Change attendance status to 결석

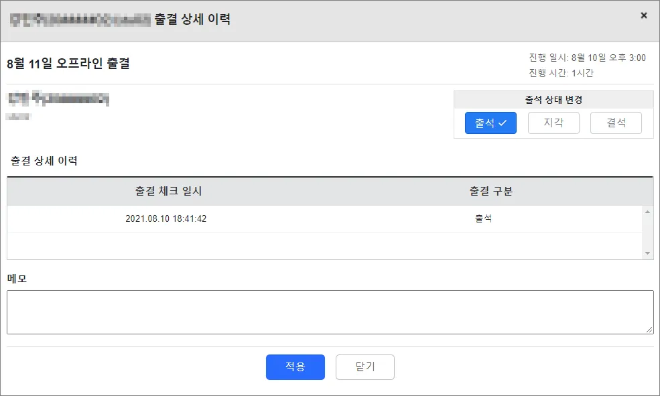(x=616, y=123)
